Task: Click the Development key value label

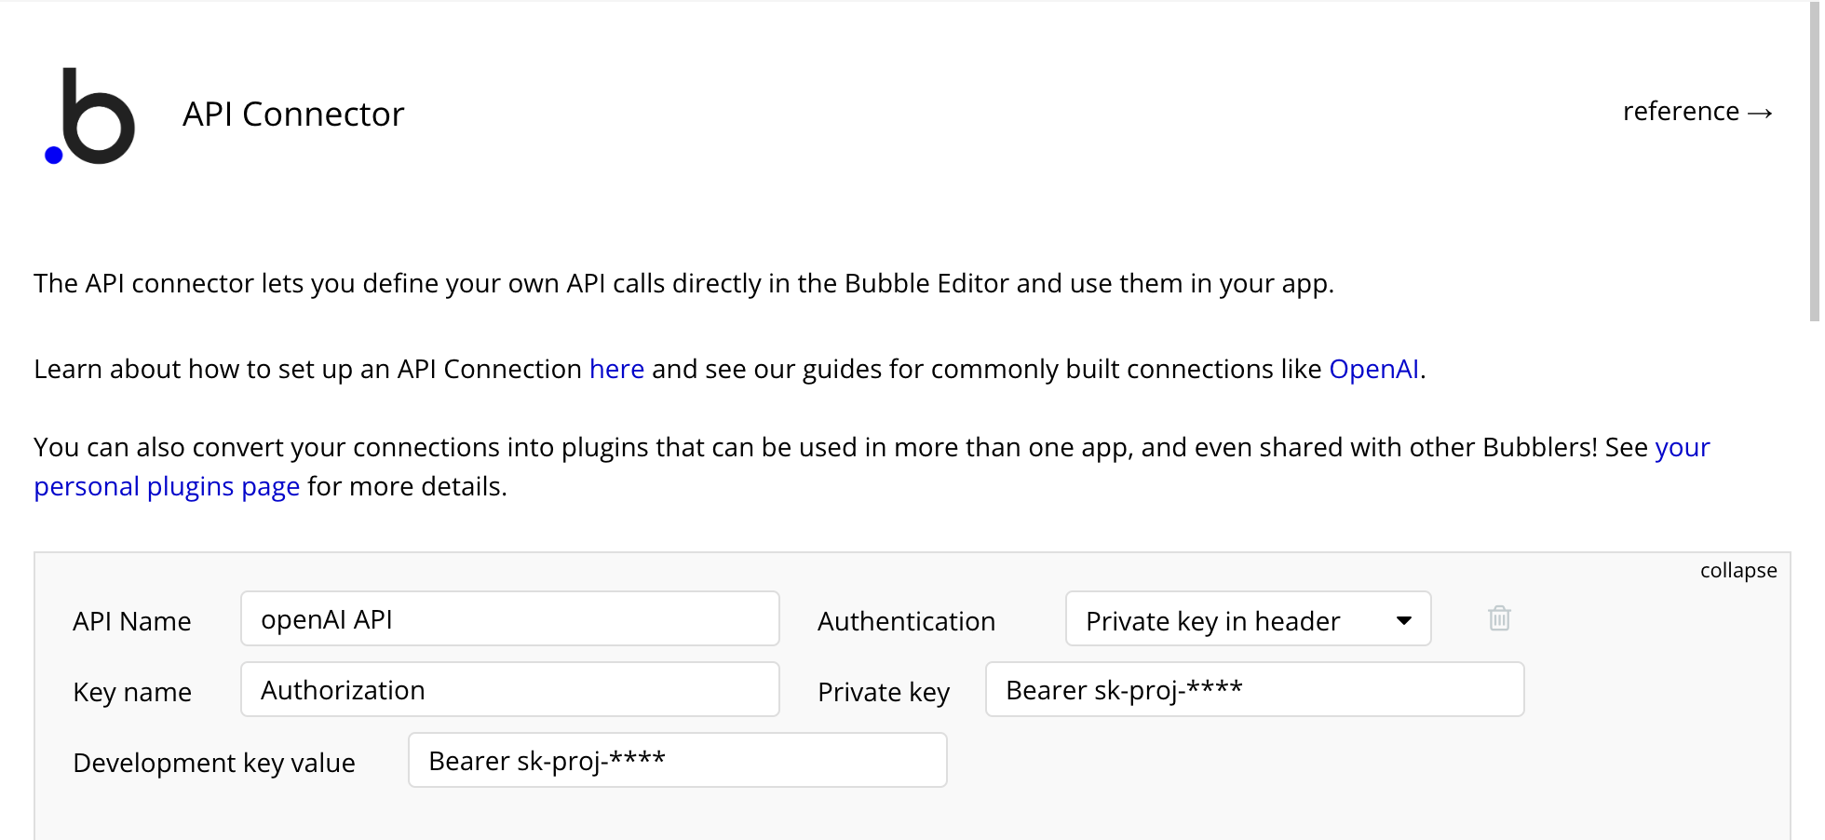Action: pyautogui.click(x=214, y=763)
